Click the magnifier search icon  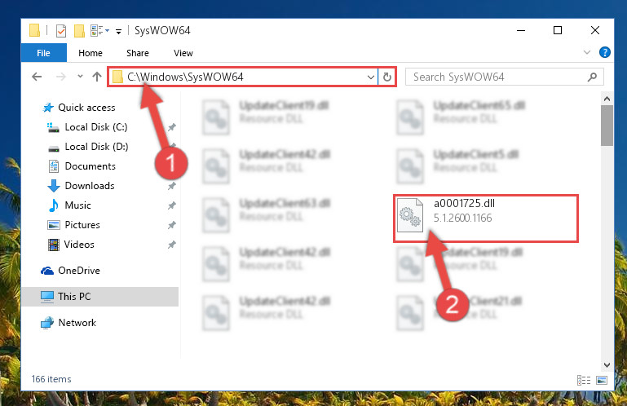click(x=592, y=77)
